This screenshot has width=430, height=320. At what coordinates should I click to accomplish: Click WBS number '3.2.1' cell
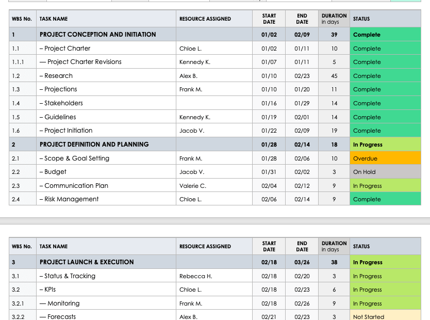(x=23, y=303)
